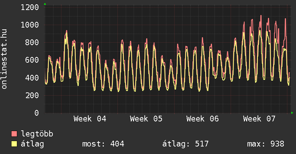Click the 1000 y-axis label

(30, 25)
